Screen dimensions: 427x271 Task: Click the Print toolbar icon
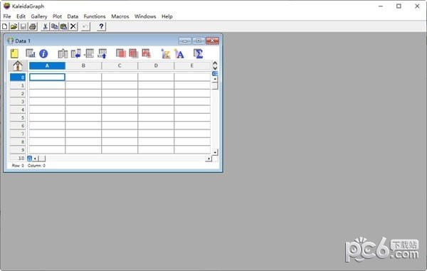[x=33, y=26]
